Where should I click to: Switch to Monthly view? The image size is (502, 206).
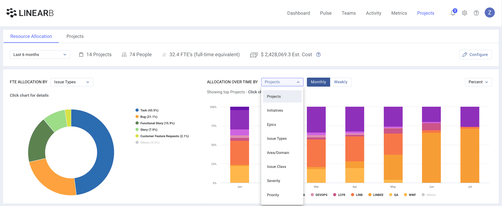click(x=318, y=82)
